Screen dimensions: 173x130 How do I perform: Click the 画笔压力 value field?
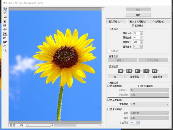point(136,42)
